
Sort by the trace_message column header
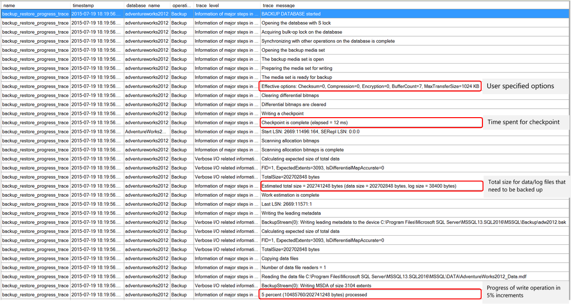278,6
